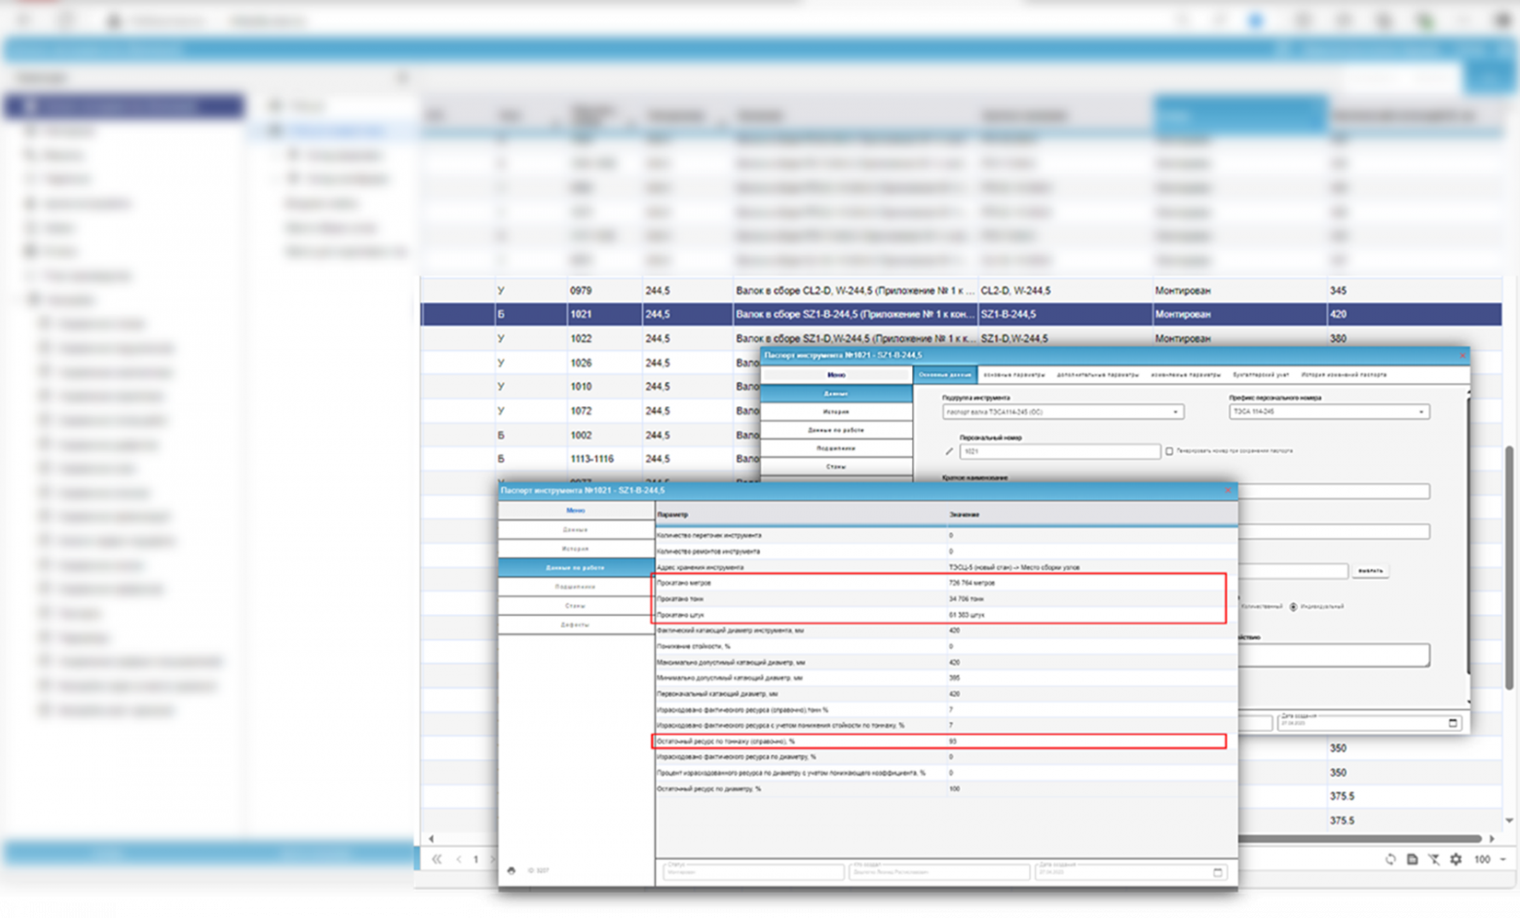Select grid row with number 1113-1116
Image resolution: width=1520 pixels, height=918 pixels.
(590, 458)
